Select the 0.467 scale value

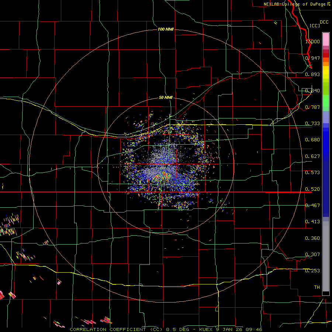[x=312, y=205]
